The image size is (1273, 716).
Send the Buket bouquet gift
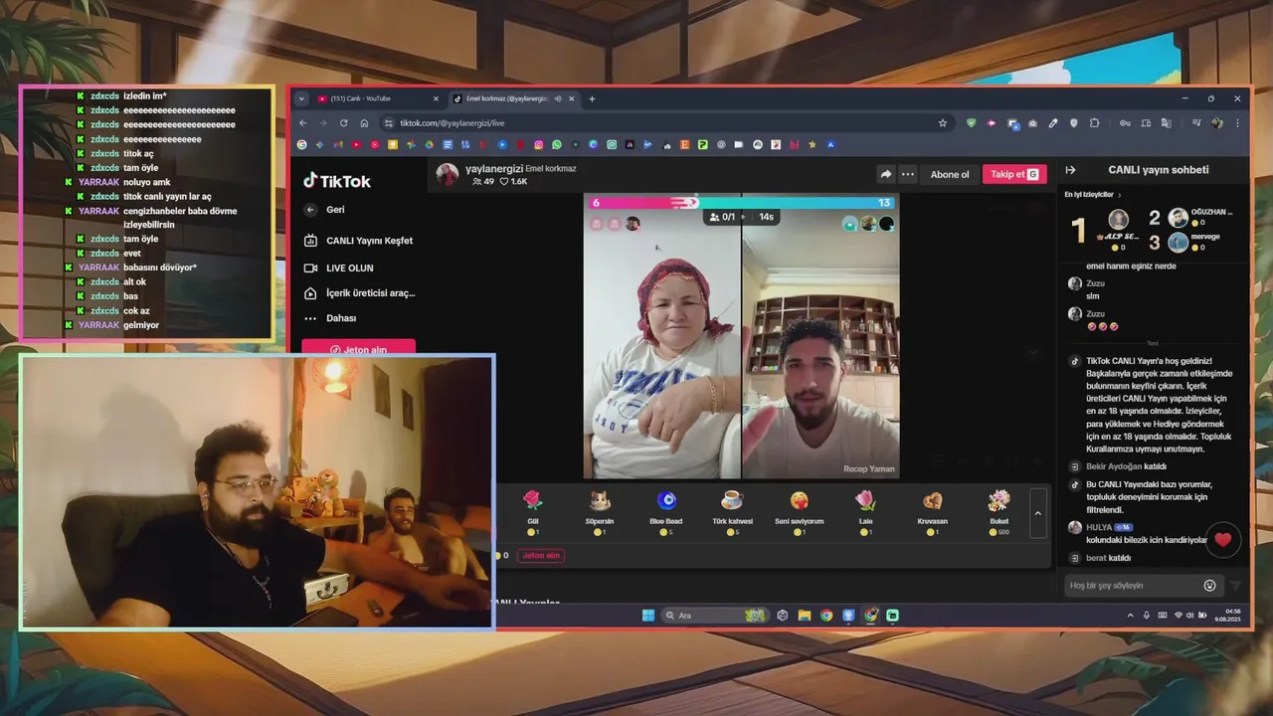coord(1000,512)
